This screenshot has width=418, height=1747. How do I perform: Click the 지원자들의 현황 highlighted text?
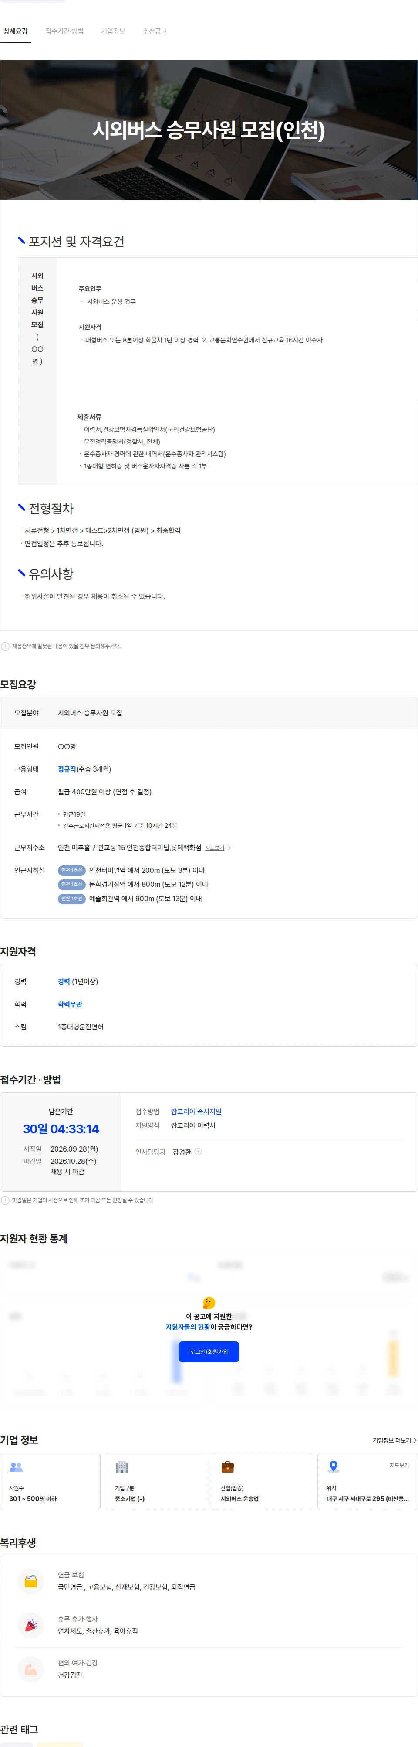pos(188,1327)
